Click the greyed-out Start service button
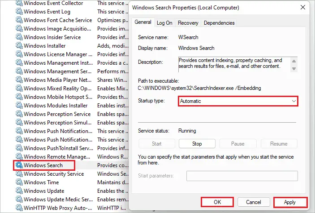This screenshot has width=315, height=213. [x=156, y=144]
